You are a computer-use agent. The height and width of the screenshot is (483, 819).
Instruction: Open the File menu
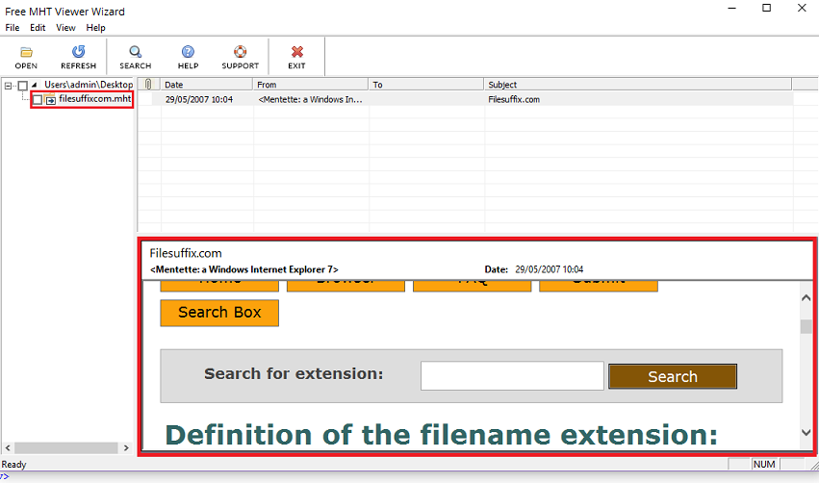tap(12, 28)
